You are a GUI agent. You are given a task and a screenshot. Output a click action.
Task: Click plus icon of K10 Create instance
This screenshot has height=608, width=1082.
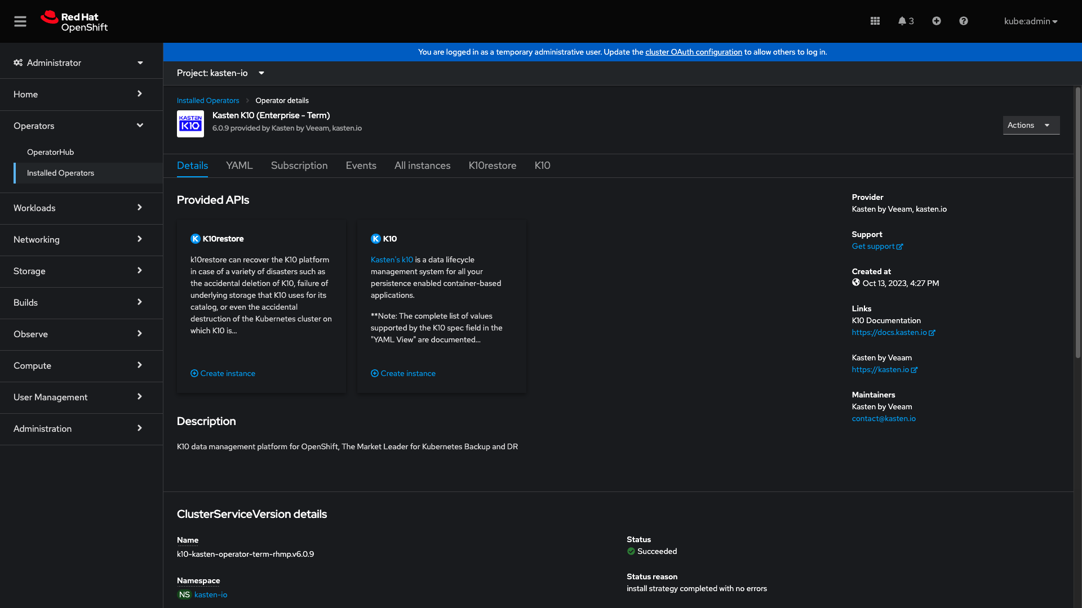[375, 373]
